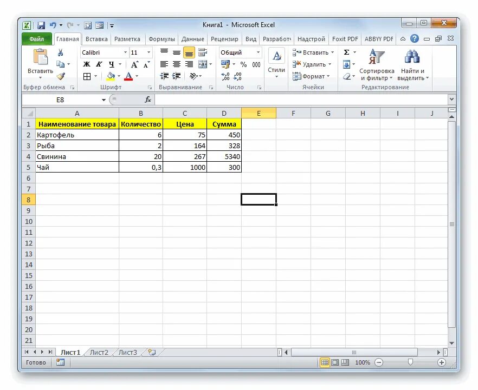The height and width of the screenshot is (390, 478).
Task: Switch to the Формулы ribbon tab
Action: pos(162,38)
